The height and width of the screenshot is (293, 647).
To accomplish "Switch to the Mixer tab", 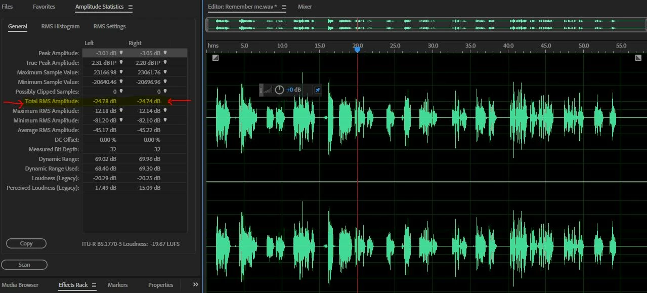I will 305,7.
